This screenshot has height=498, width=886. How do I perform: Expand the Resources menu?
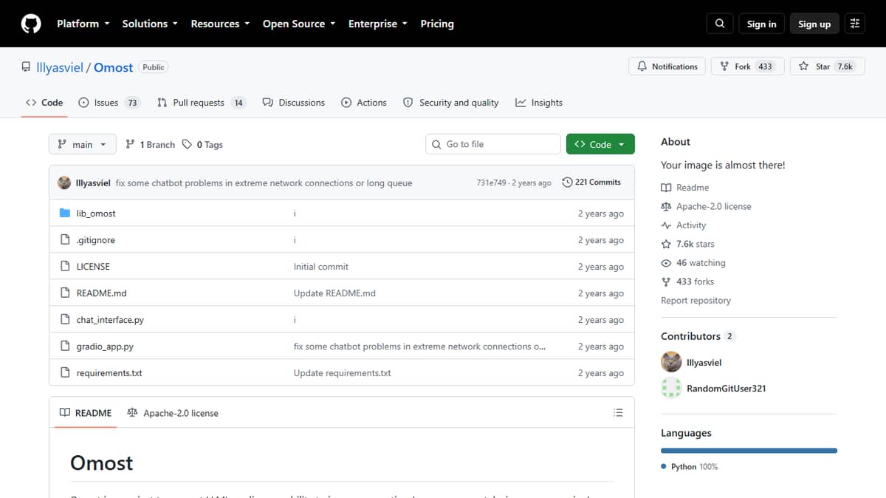click(x=220, y=24)
